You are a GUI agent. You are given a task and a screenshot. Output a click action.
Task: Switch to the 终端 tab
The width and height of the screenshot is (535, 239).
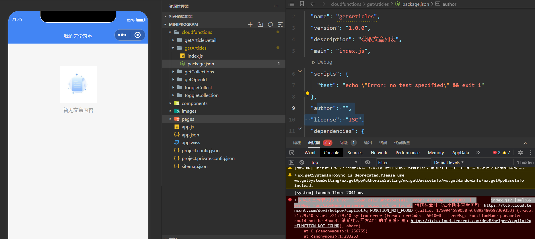tap(383, 143)
